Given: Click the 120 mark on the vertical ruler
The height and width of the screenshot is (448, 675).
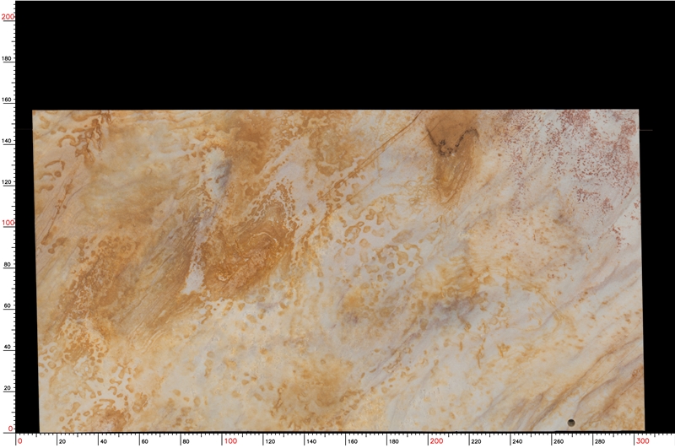Looking at the screenshot, I should [7, 182].
